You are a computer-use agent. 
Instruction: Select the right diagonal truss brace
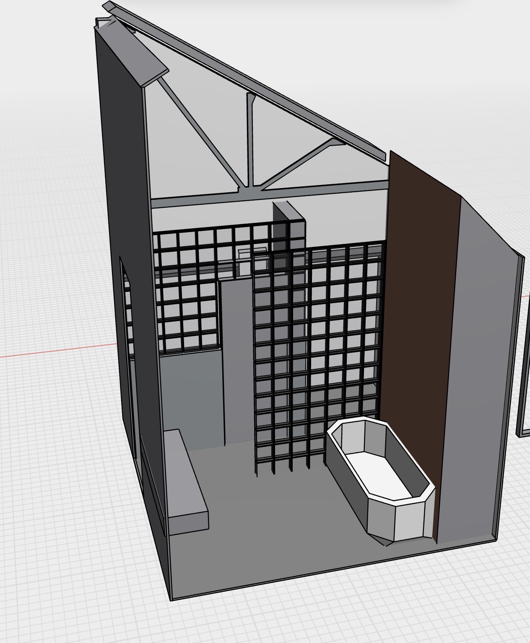coord(302,164)
